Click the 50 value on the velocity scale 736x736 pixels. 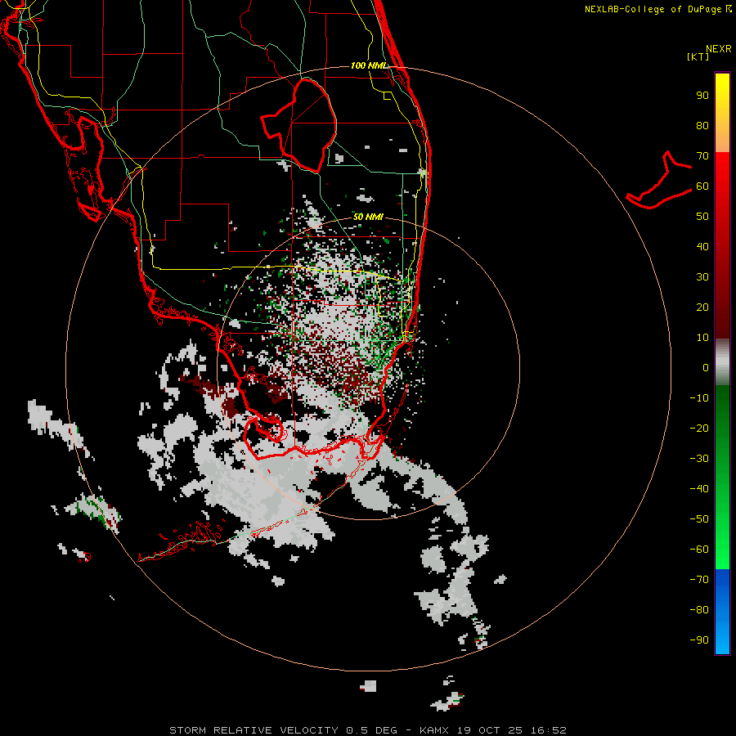coord(702,217)
